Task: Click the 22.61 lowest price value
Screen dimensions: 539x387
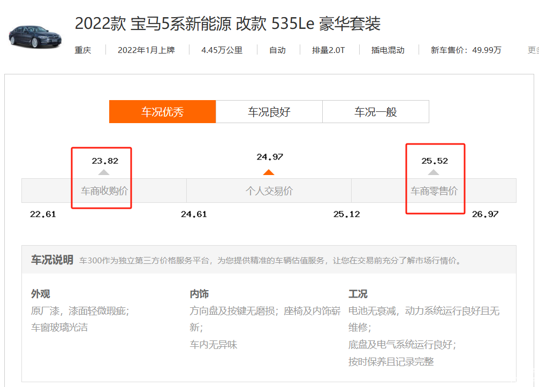Action: pyautogui.click(x=43, y=214)
